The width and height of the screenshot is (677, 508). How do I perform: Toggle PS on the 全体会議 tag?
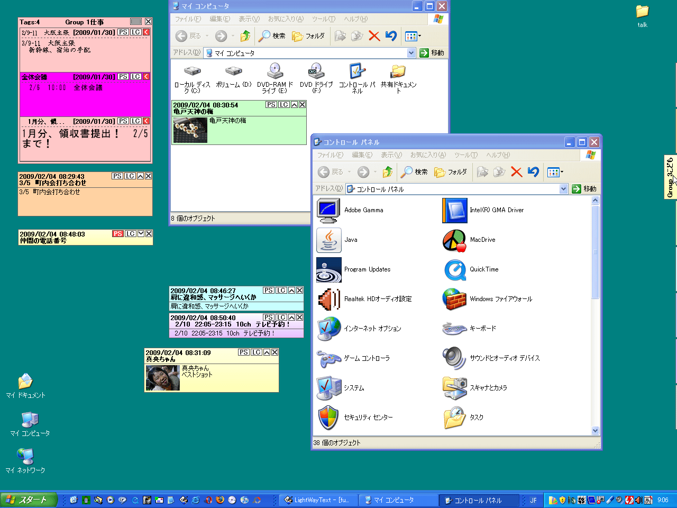tap(123, 77)
